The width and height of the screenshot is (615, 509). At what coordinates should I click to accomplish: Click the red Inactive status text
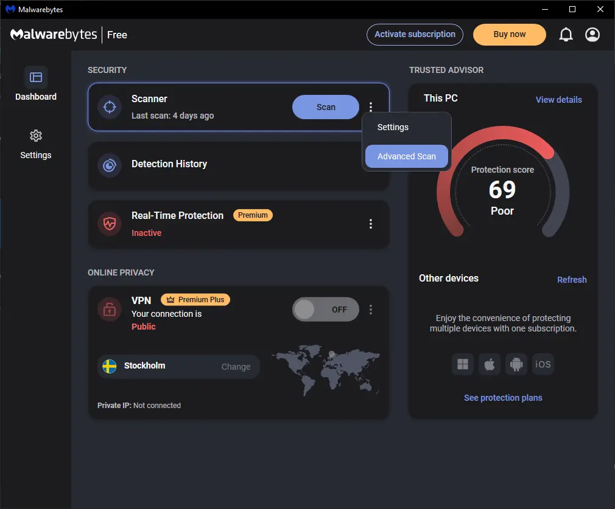(146, 233)
